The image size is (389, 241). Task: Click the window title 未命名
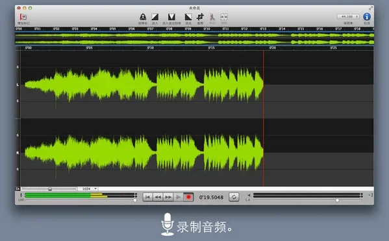pyautogui.click(x=194, y=8)
